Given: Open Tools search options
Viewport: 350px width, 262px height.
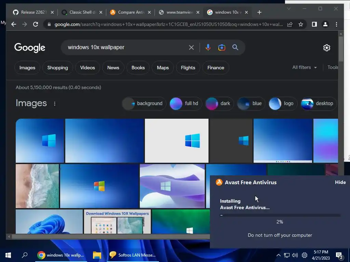Looking at the screenshot, I should (333, 67).
